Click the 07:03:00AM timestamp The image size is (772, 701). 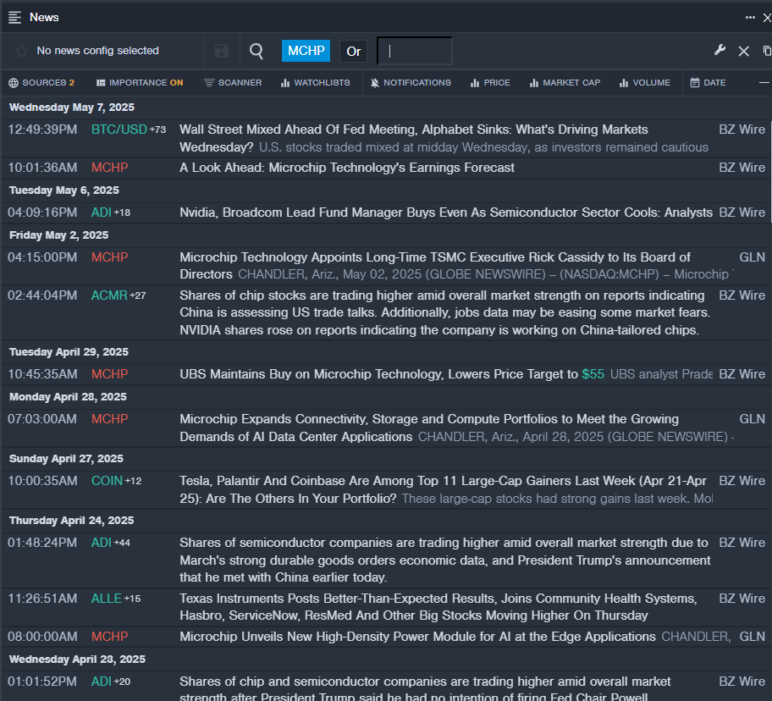42,419
